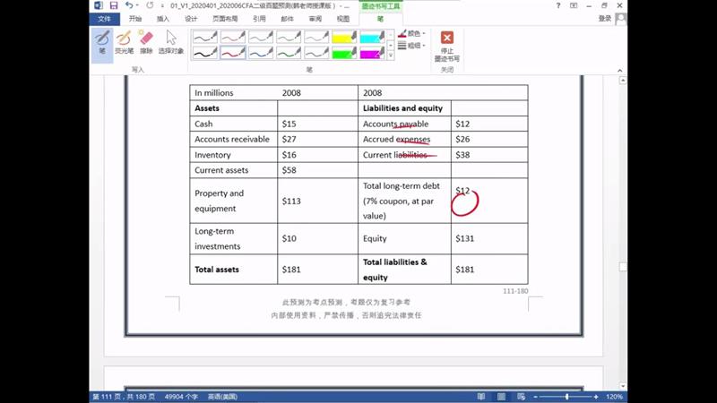Activate the Select Objects (选择对象) tool
Image resolution: width=717 pixels, height=403 pixels.
[170, 41]
